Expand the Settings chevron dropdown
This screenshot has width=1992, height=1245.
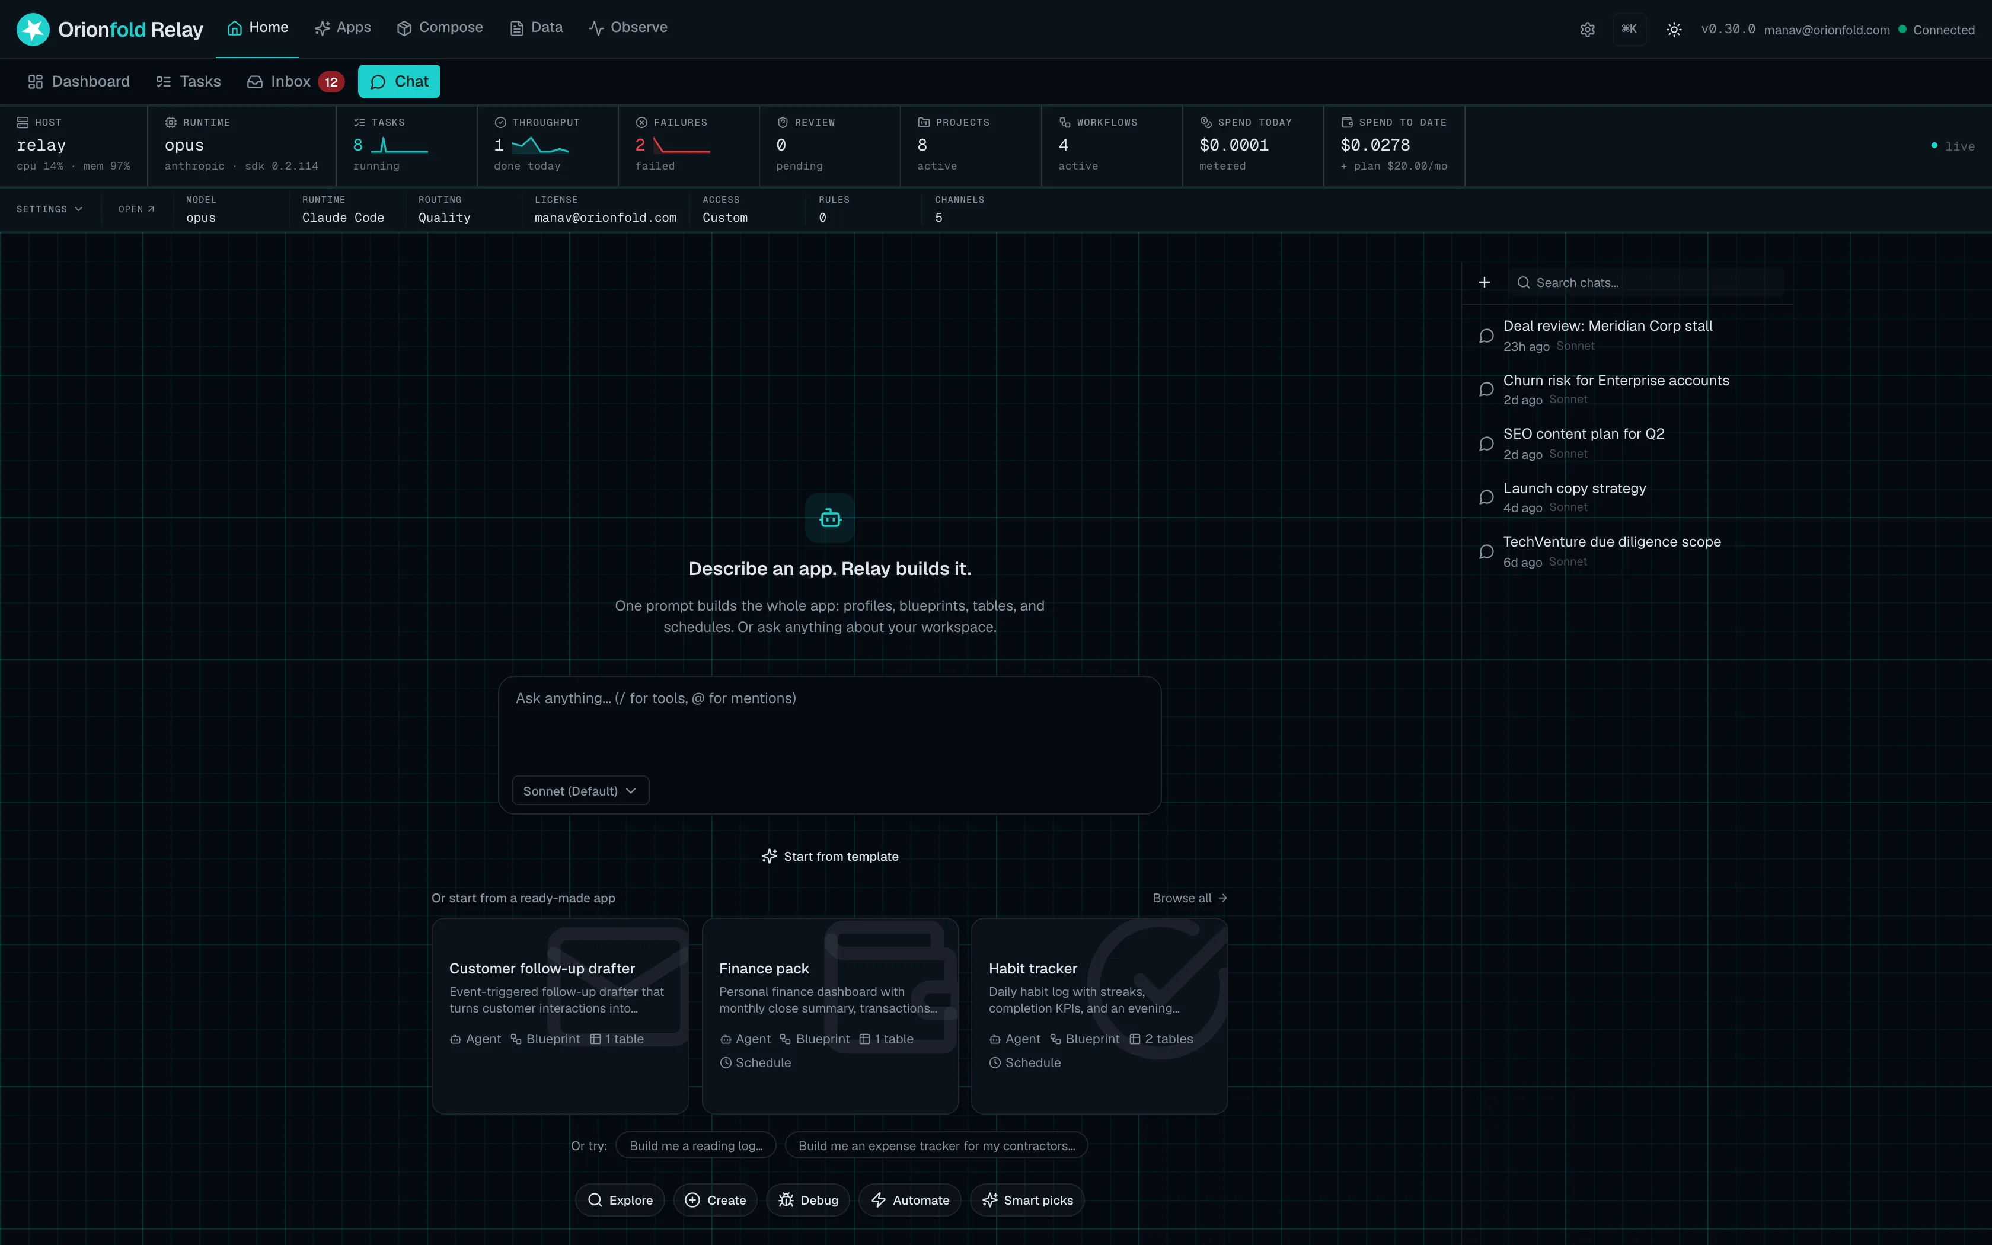(x=49, y=209)
